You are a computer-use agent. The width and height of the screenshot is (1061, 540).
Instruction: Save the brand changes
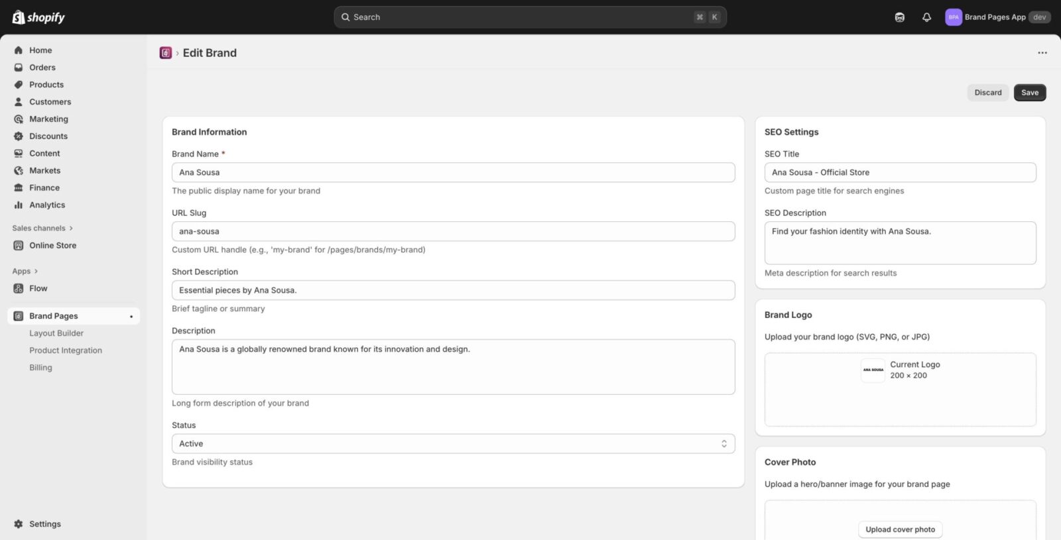click(1030, 93)
